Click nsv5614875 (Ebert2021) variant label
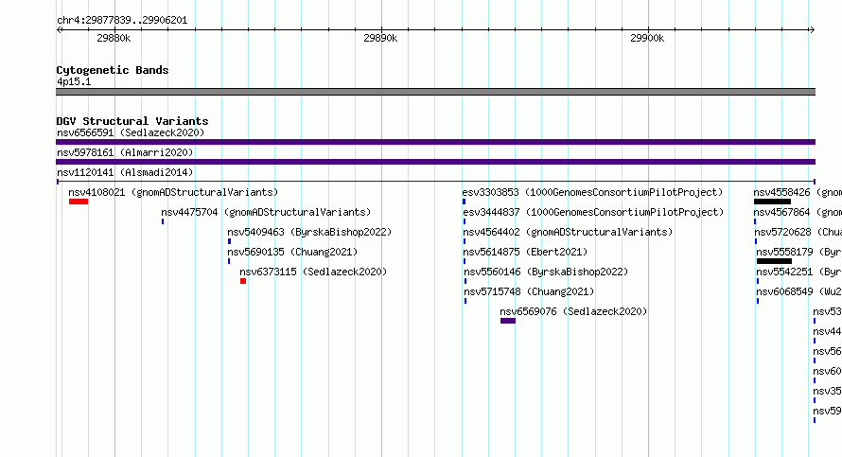The width and height of the screenshot is (842, 457). click(526, 252)
